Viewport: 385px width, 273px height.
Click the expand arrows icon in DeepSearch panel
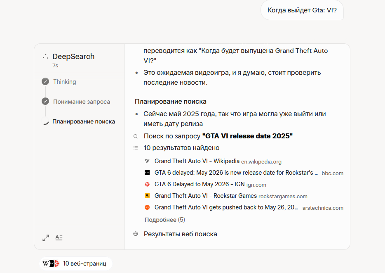tap(46, 238)
